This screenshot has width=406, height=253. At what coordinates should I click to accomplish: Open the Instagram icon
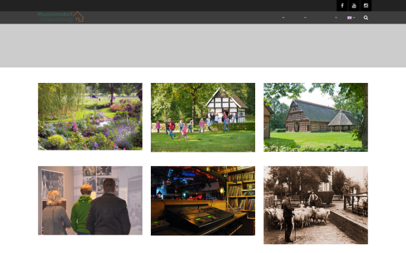(366, 5)
